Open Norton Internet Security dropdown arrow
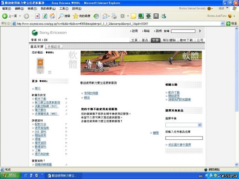Screen dimensions: 239x179 pyautogui.click(x=212, y=9)
